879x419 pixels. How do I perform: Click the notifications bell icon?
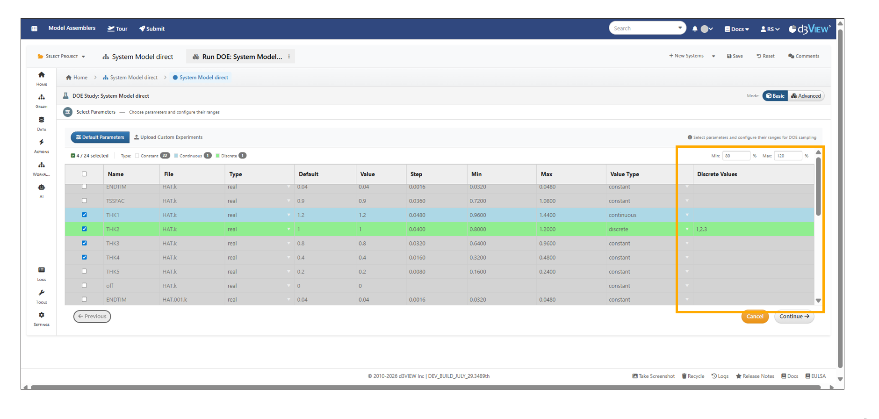[x=695, y=29]
